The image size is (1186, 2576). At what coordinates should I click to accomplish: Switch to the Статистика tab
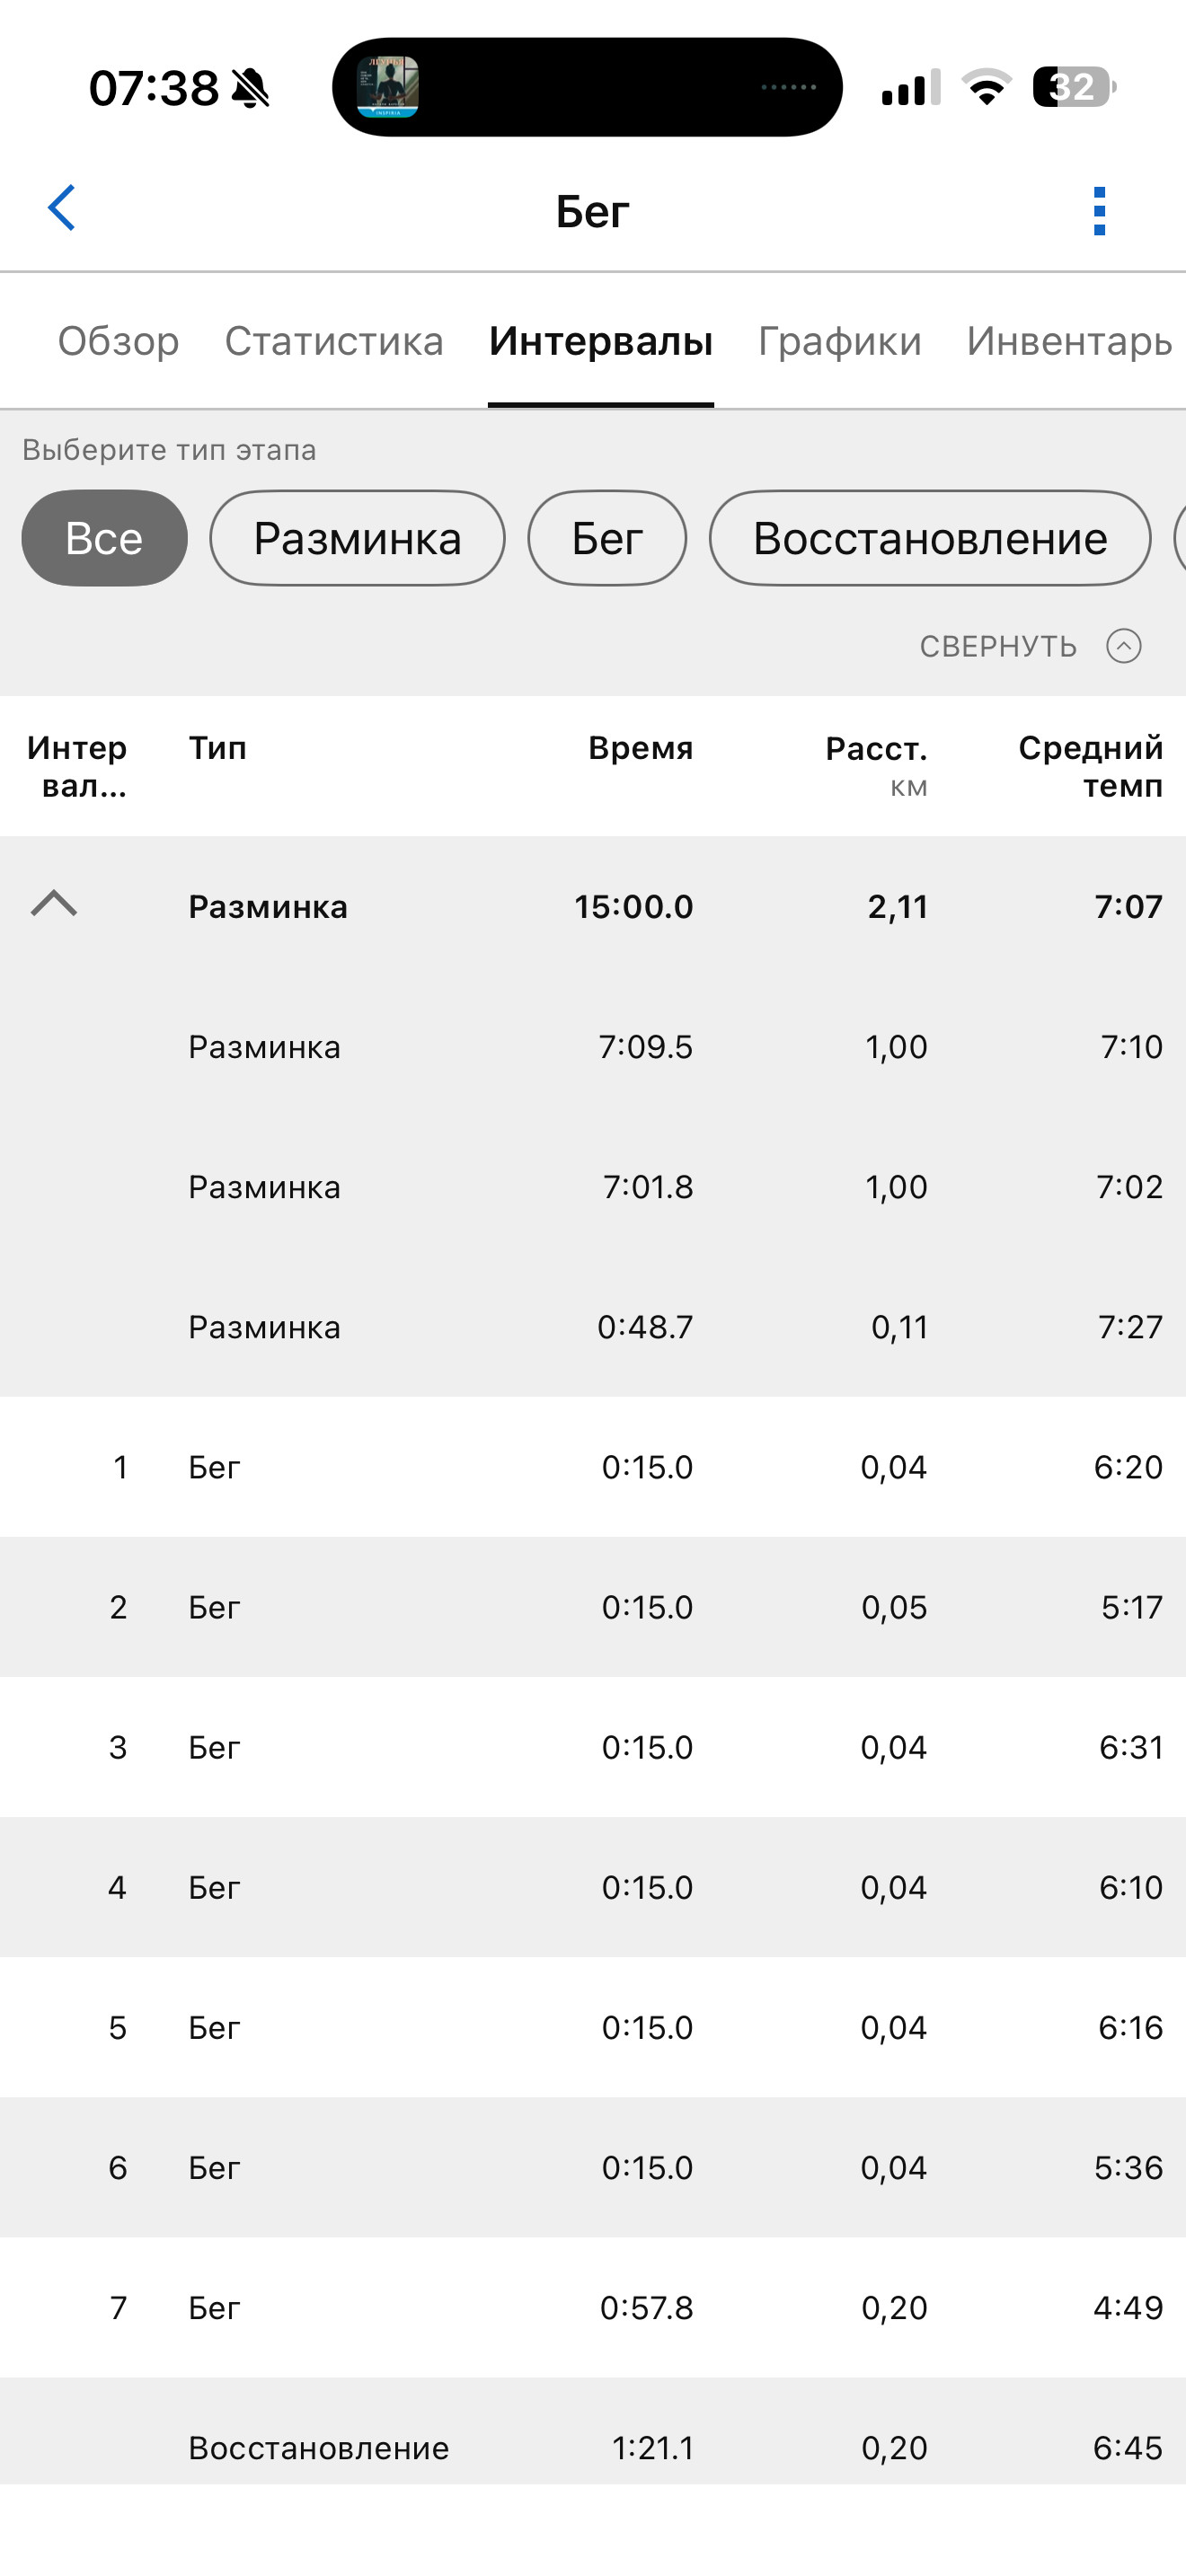coord(334,341)
